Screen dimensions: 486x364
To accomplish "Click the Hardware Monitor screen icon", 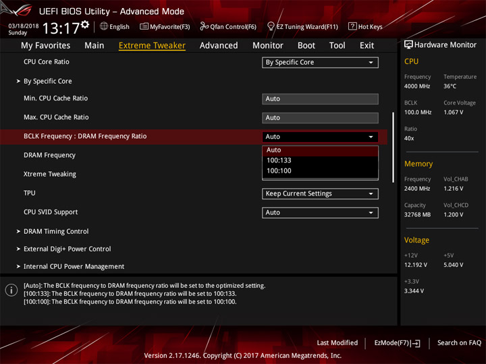I will [x=408, y=44].
